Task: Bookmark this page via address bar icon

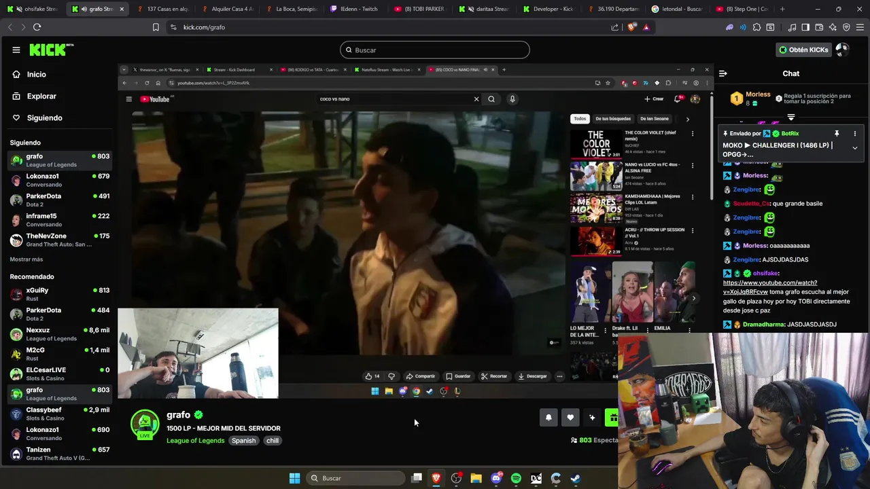Action: (156, 27)
